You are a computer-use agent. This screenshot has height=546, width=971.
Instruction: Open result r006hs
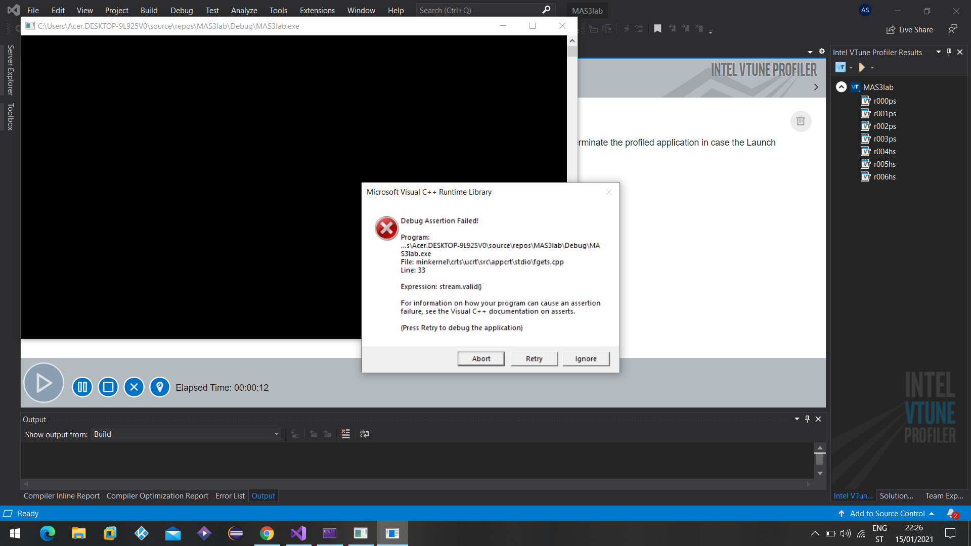(885, 177)
